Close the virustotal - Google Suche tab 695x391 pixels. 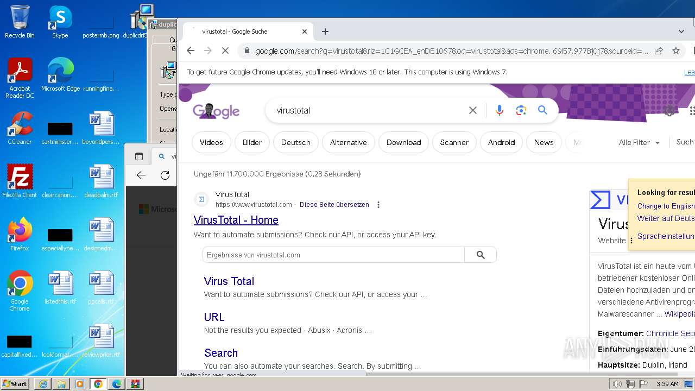pos(305,31)
